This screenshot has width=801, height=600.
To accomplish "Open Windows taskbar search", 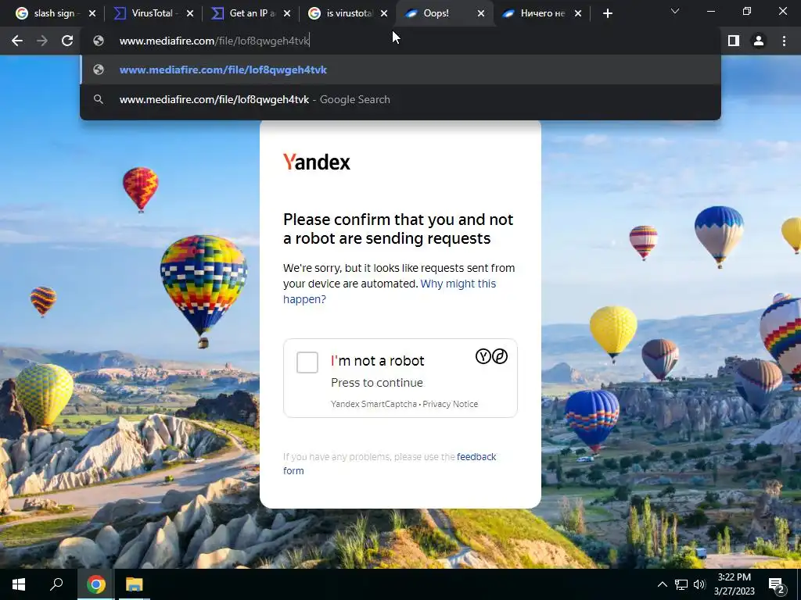I will pos(56,584).
